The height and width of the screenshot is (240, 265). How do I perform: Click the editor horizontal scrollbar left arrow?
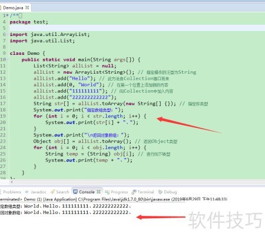point(12,182)
